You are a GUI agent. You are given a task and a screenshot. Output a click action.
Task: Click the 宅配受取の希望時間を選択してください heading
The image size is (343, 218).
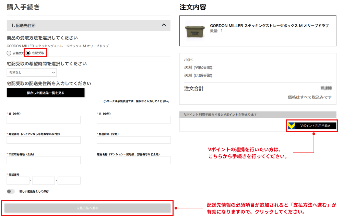point(47,64)
